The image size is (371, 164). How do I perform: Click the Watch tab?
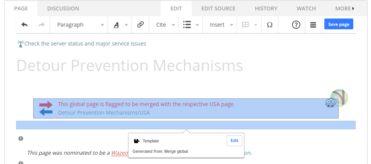(306, 8)
